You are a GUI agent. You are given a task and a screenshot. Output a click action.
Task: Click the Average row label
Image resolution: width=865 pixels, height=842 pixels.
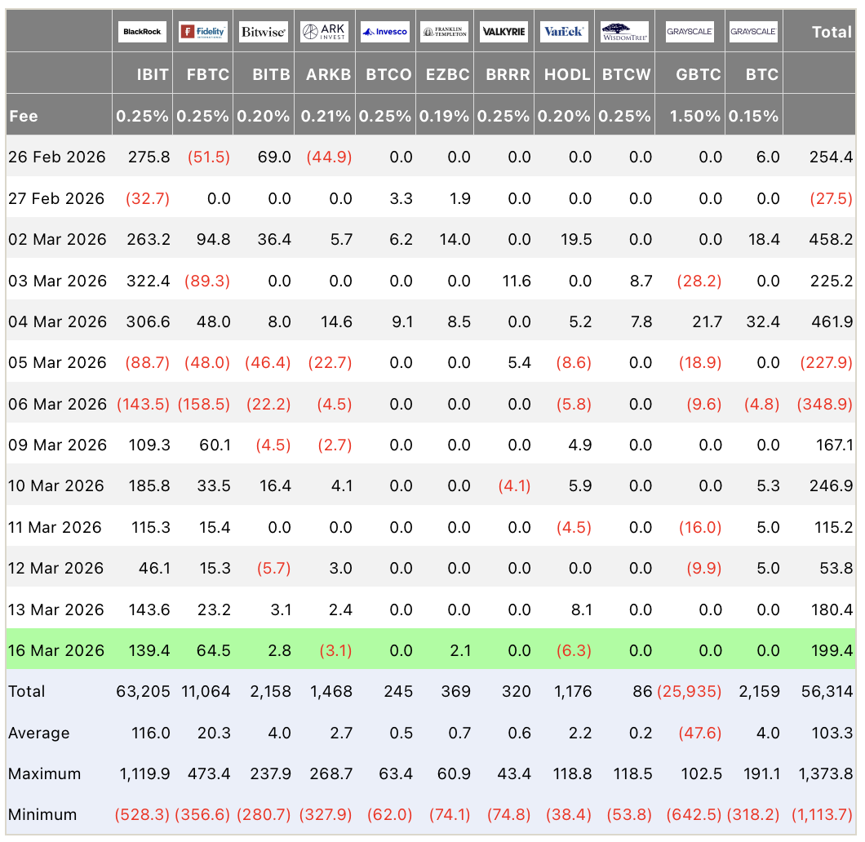pyautogui.click(x=40, y=733)
